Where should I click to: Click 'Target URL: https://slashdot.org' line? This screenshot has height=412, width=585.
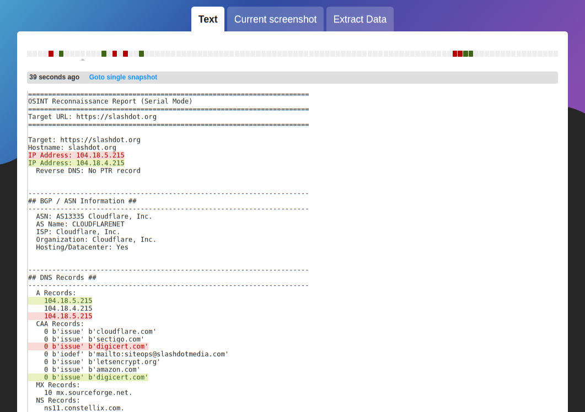click(92, 117)
